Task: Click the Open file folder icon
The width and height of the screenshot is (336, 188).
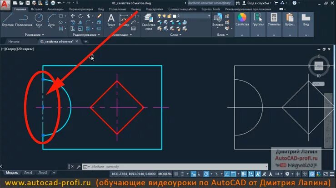Action: point(21,3)
